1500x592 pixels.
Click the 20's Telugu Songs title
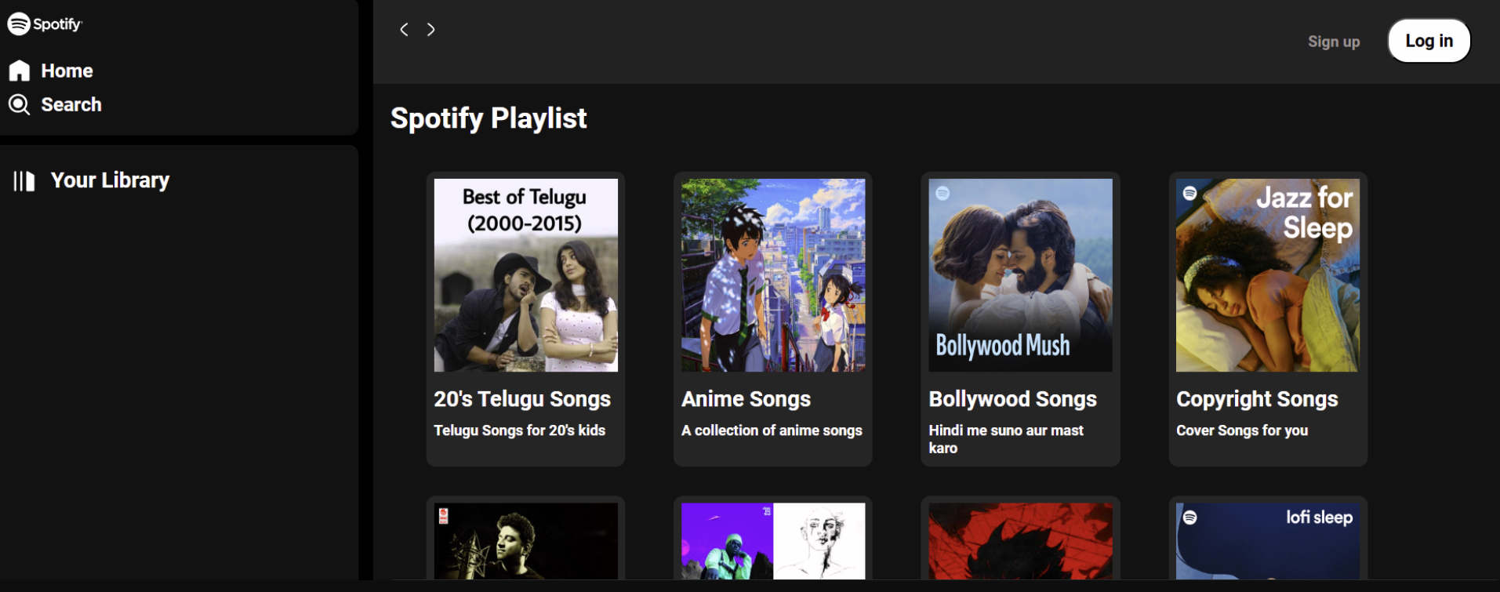[x=522, y=399]
